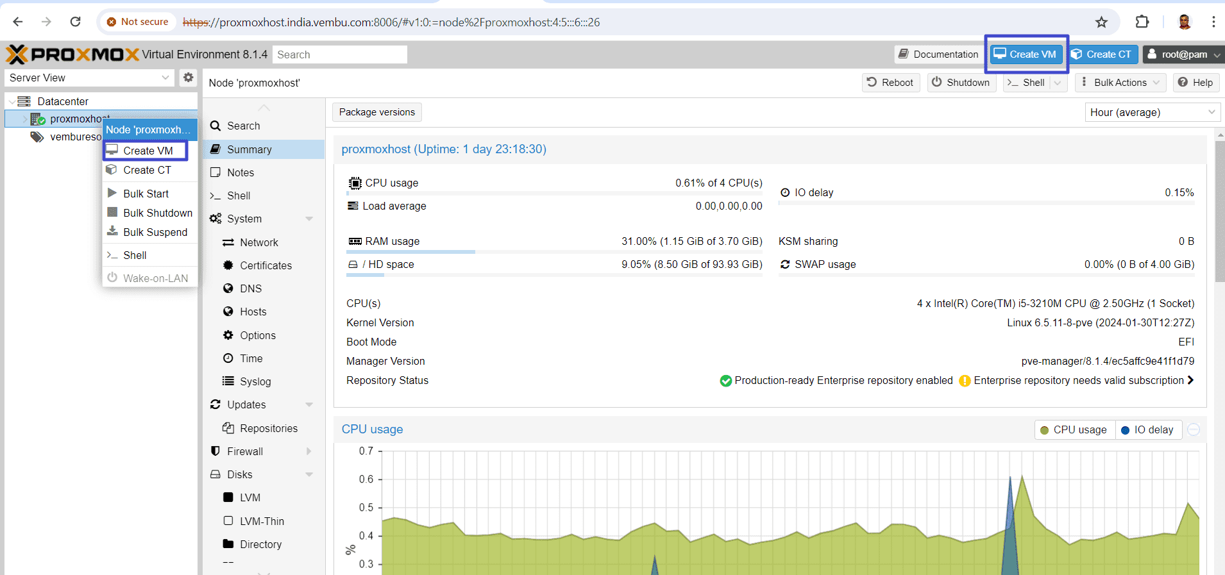Open the Hour (average) timeframe dropdown
Screen dimensions: 1225x575
point(1212,112)
